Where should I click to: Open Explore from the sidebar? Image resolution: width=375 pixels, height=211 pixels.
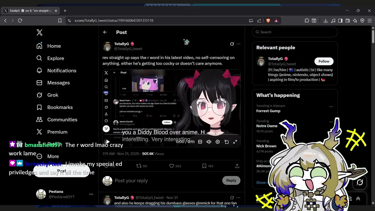click(x=50, y=58)
